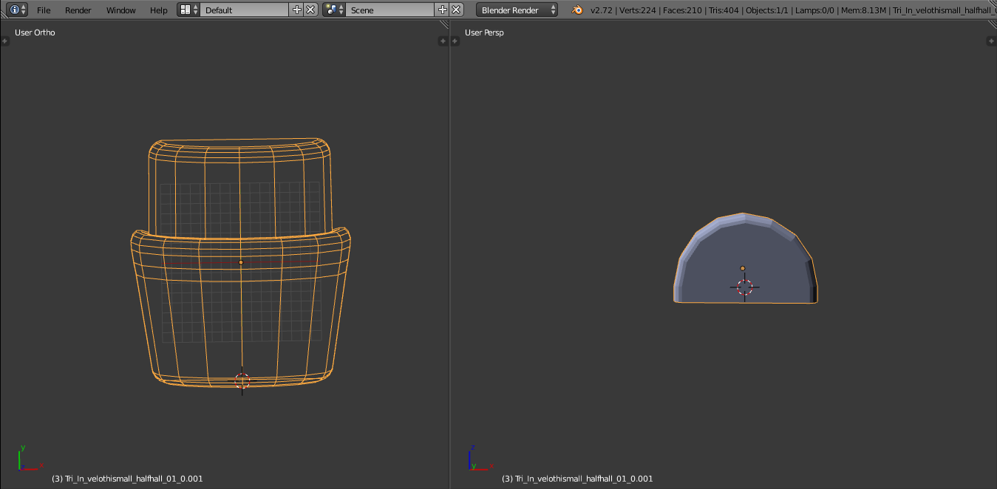Image resolution: width=997 pixels, height=489 pixels.
Task: Add a new screen layout with plus
Action: pos(297,10)
